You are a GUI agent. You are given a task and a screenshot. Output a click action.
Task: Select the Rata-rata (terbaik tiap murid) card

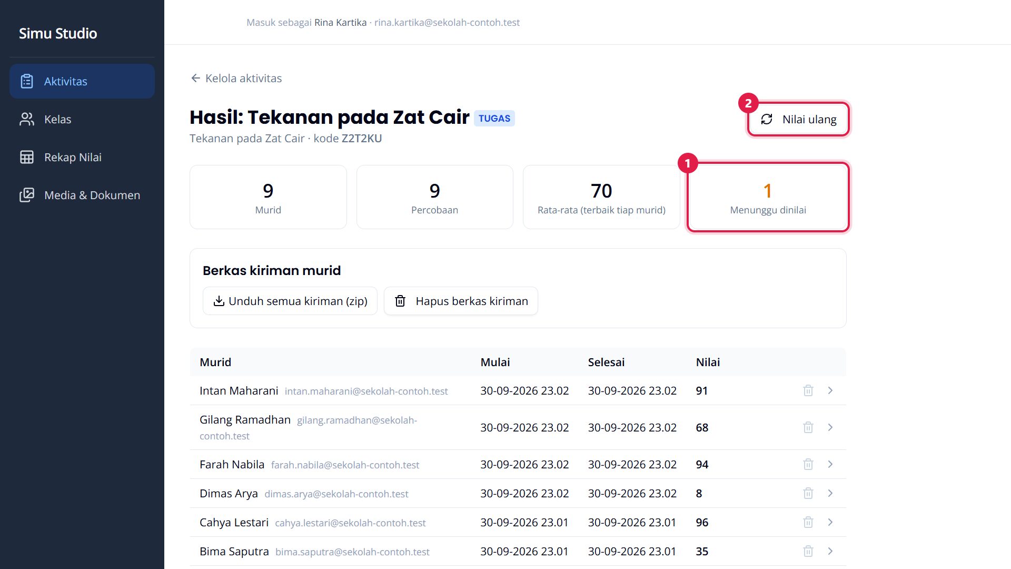click(x=601, y=197)
